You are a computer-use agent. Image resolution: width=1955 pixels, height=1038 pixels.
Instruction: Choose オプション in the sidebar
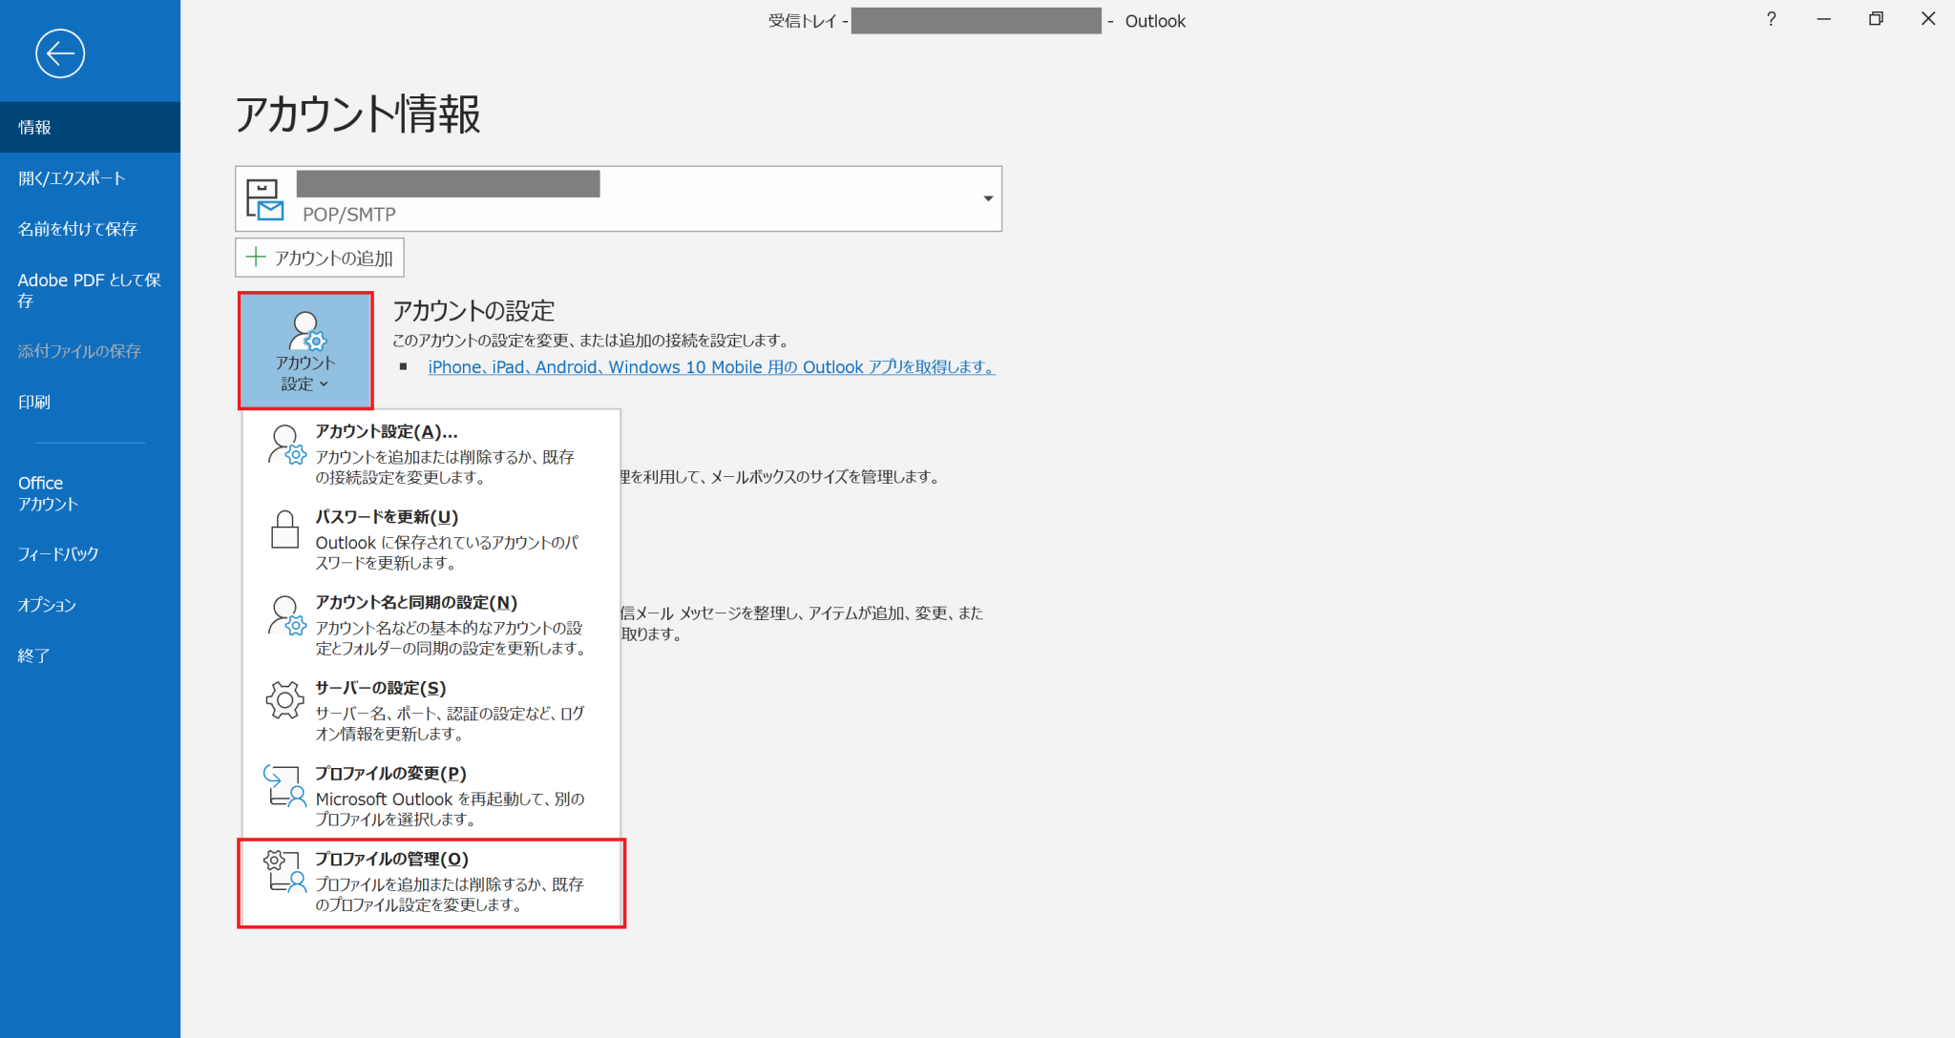[x=47, y=604]
